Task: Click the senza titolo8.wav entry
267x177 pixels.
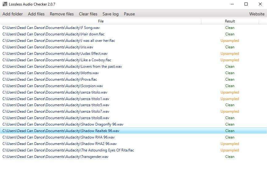Action: pyautogui.click(x=134, y=118)
